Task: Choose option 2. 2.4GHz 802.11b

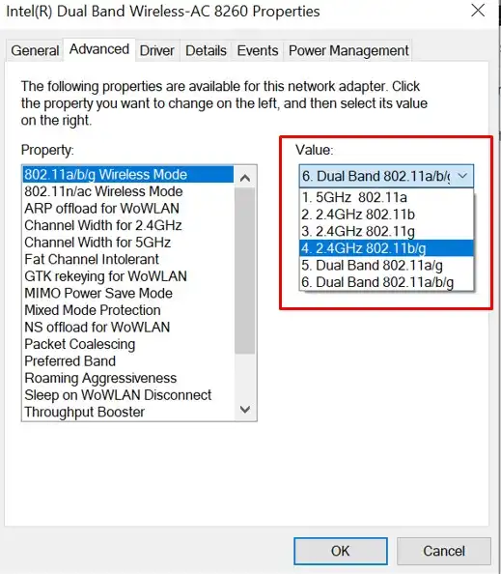Action: pos(386,215)
